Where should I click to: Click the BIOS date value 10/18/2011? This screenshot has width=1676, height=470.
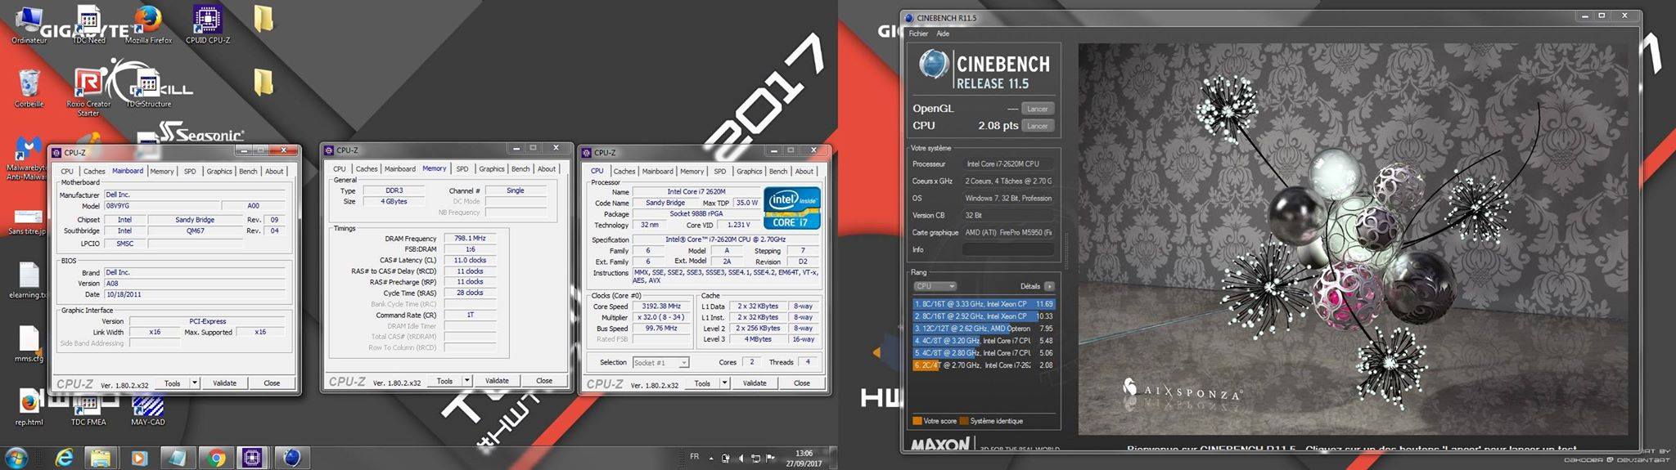(195, 294)
